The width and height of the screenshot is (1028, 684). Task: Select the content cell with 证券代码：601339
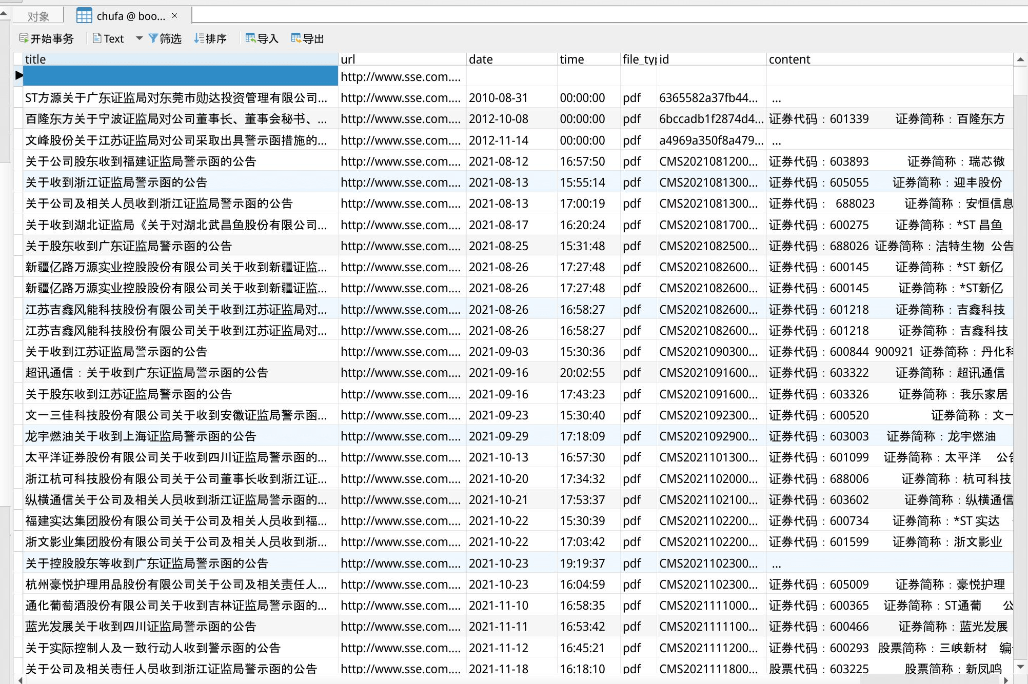tap(890, 118)
